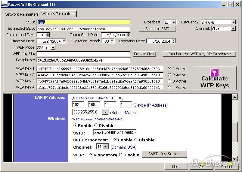Click the scrollbar up arrow

point(234,97)
